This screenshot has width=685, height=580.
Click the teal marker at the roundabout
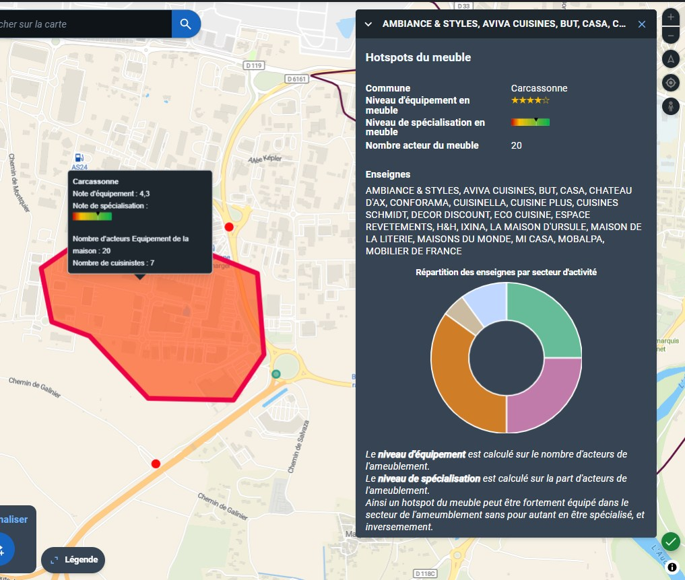pyautogui.click(x=275, y=374)
